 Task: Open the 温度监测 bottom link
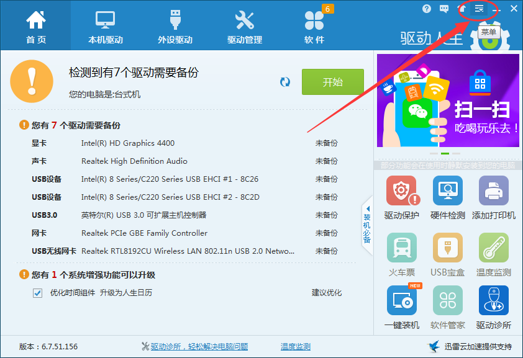[296, 347]
